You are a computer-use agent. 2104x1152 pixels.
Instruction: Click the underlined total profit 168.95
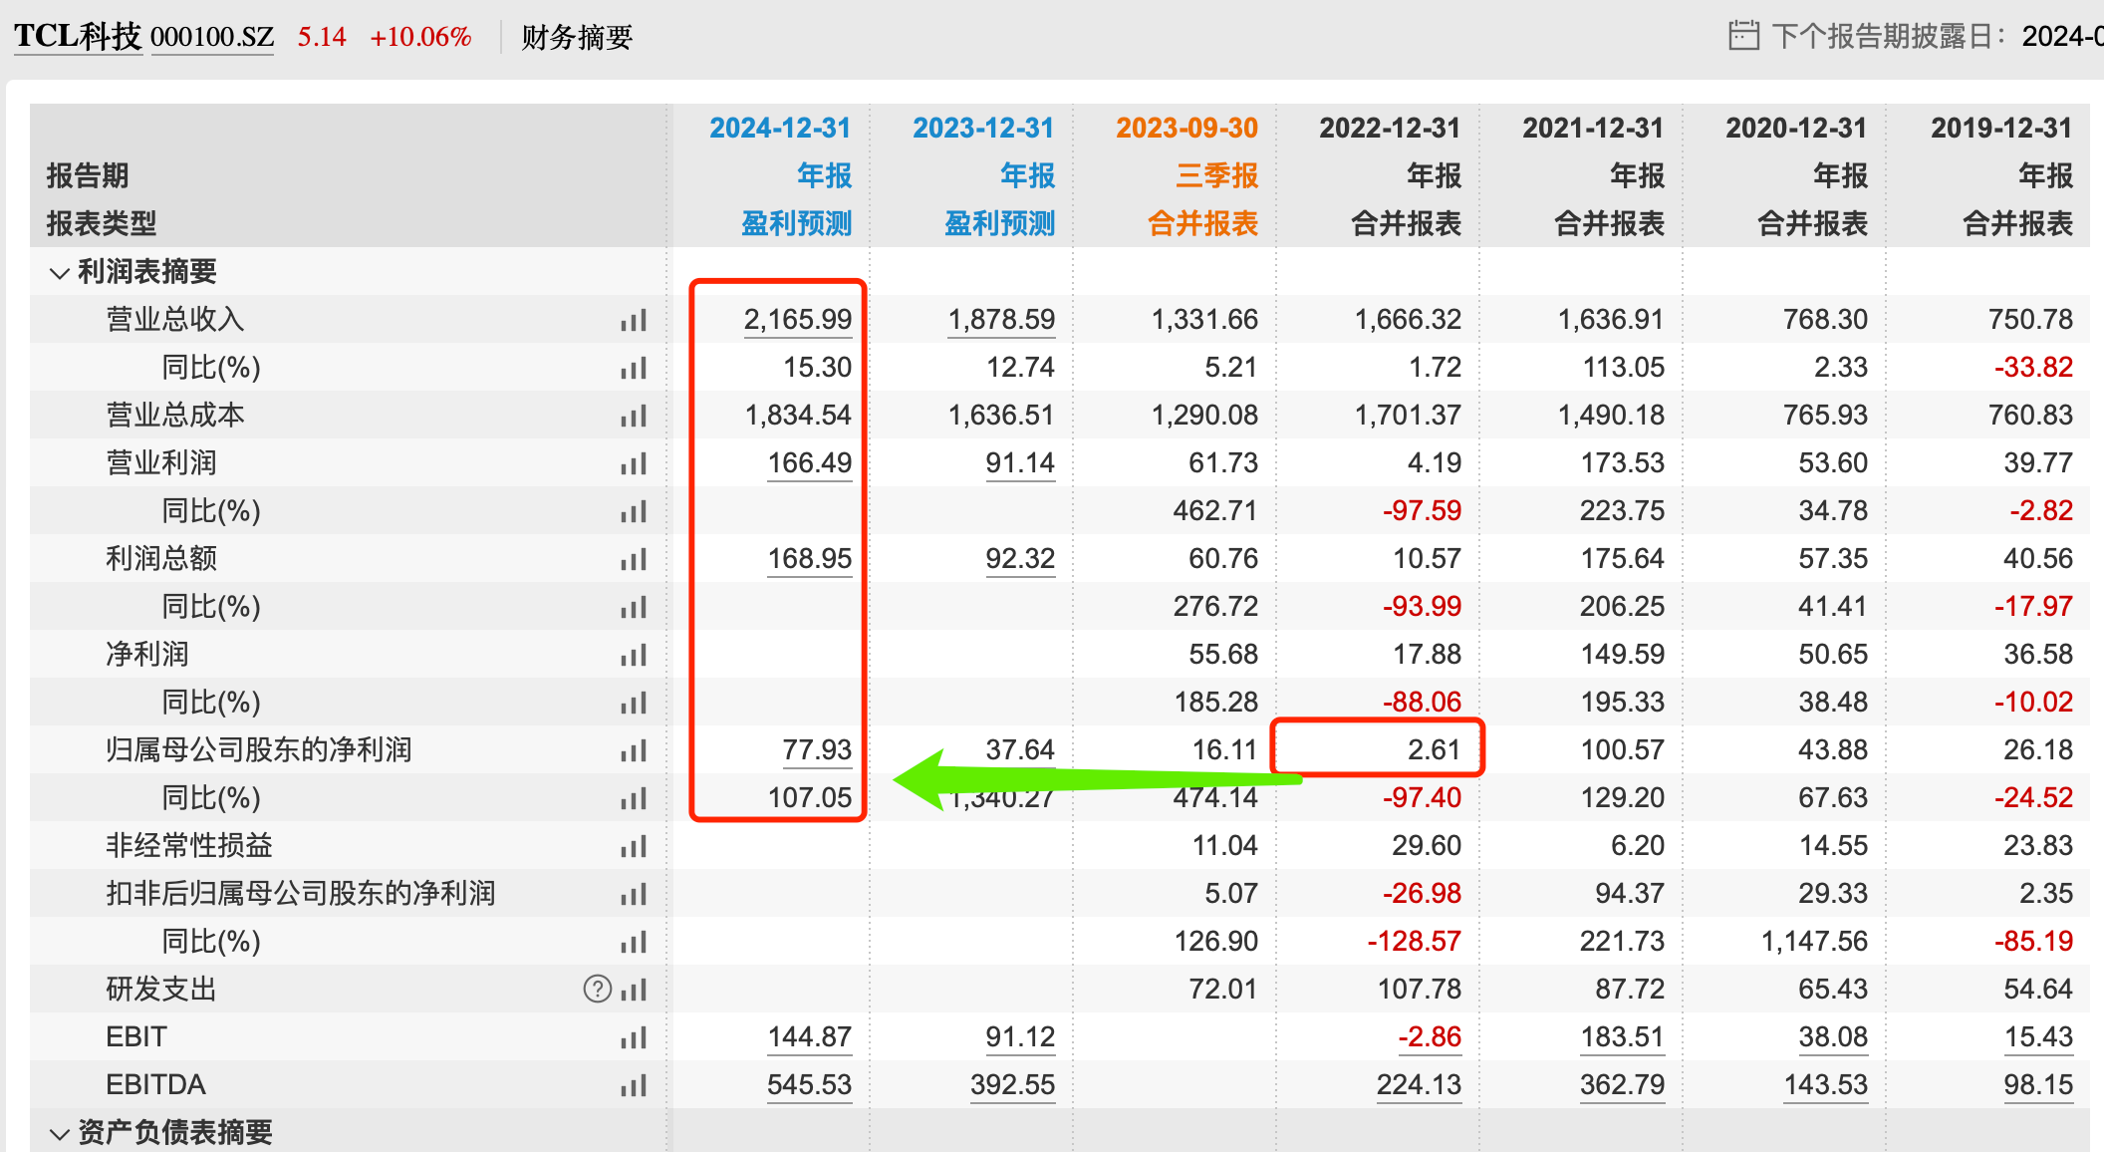tap(810, 559)
